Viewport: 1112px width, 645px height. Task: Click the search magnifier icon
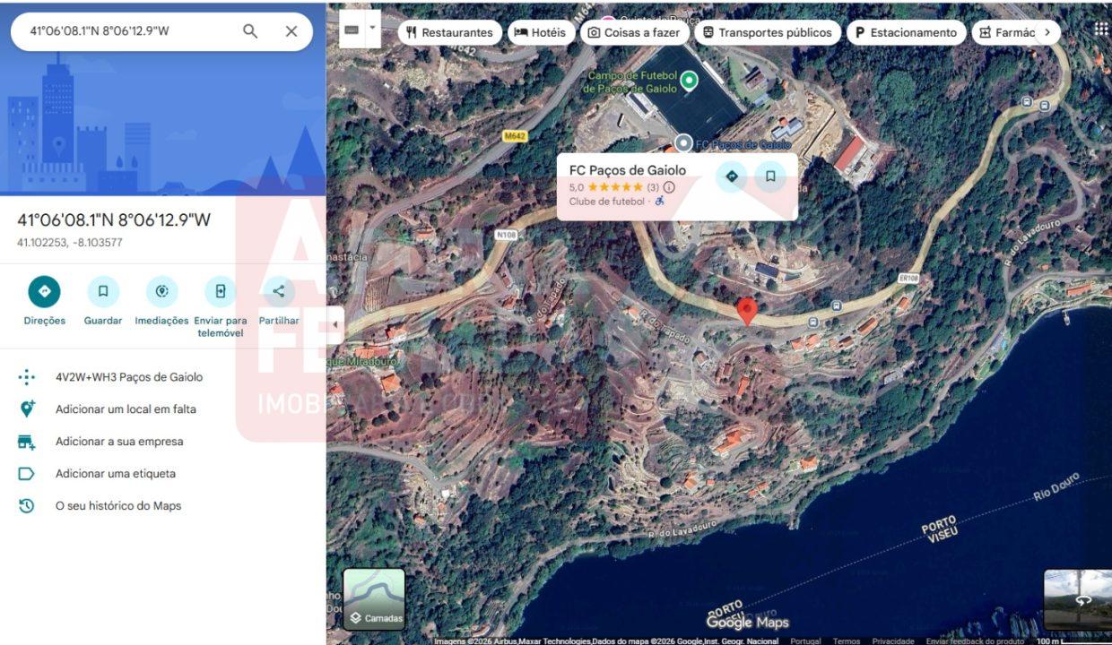pos(250,31)
